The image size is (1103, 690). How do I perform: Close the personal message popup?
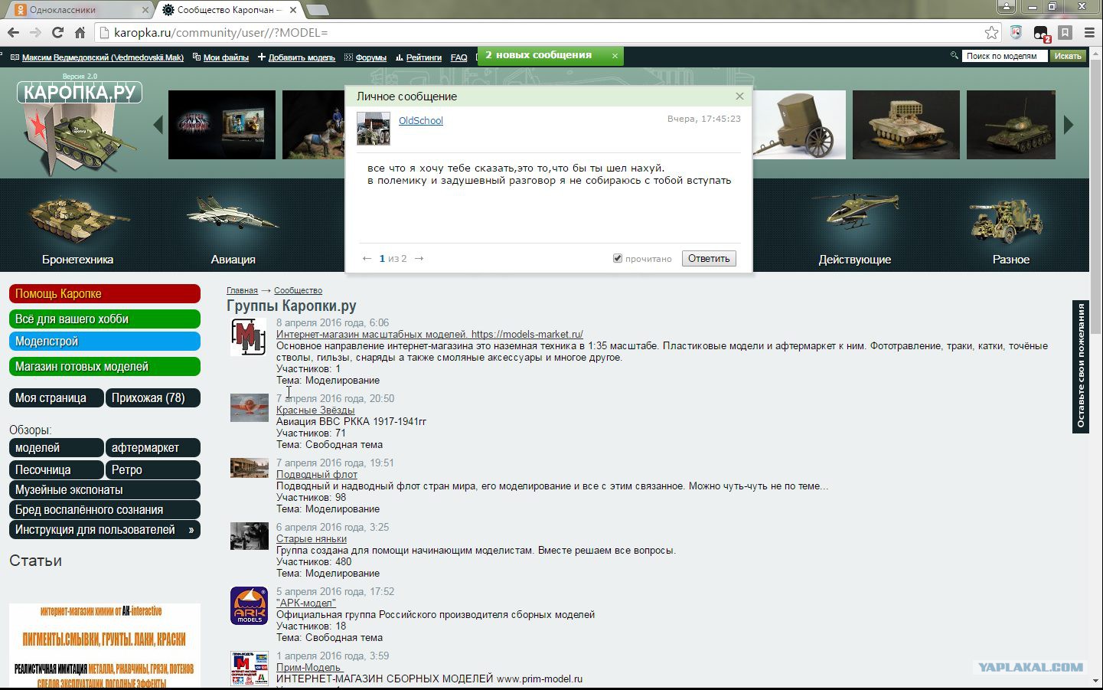[x=739, y=96]
